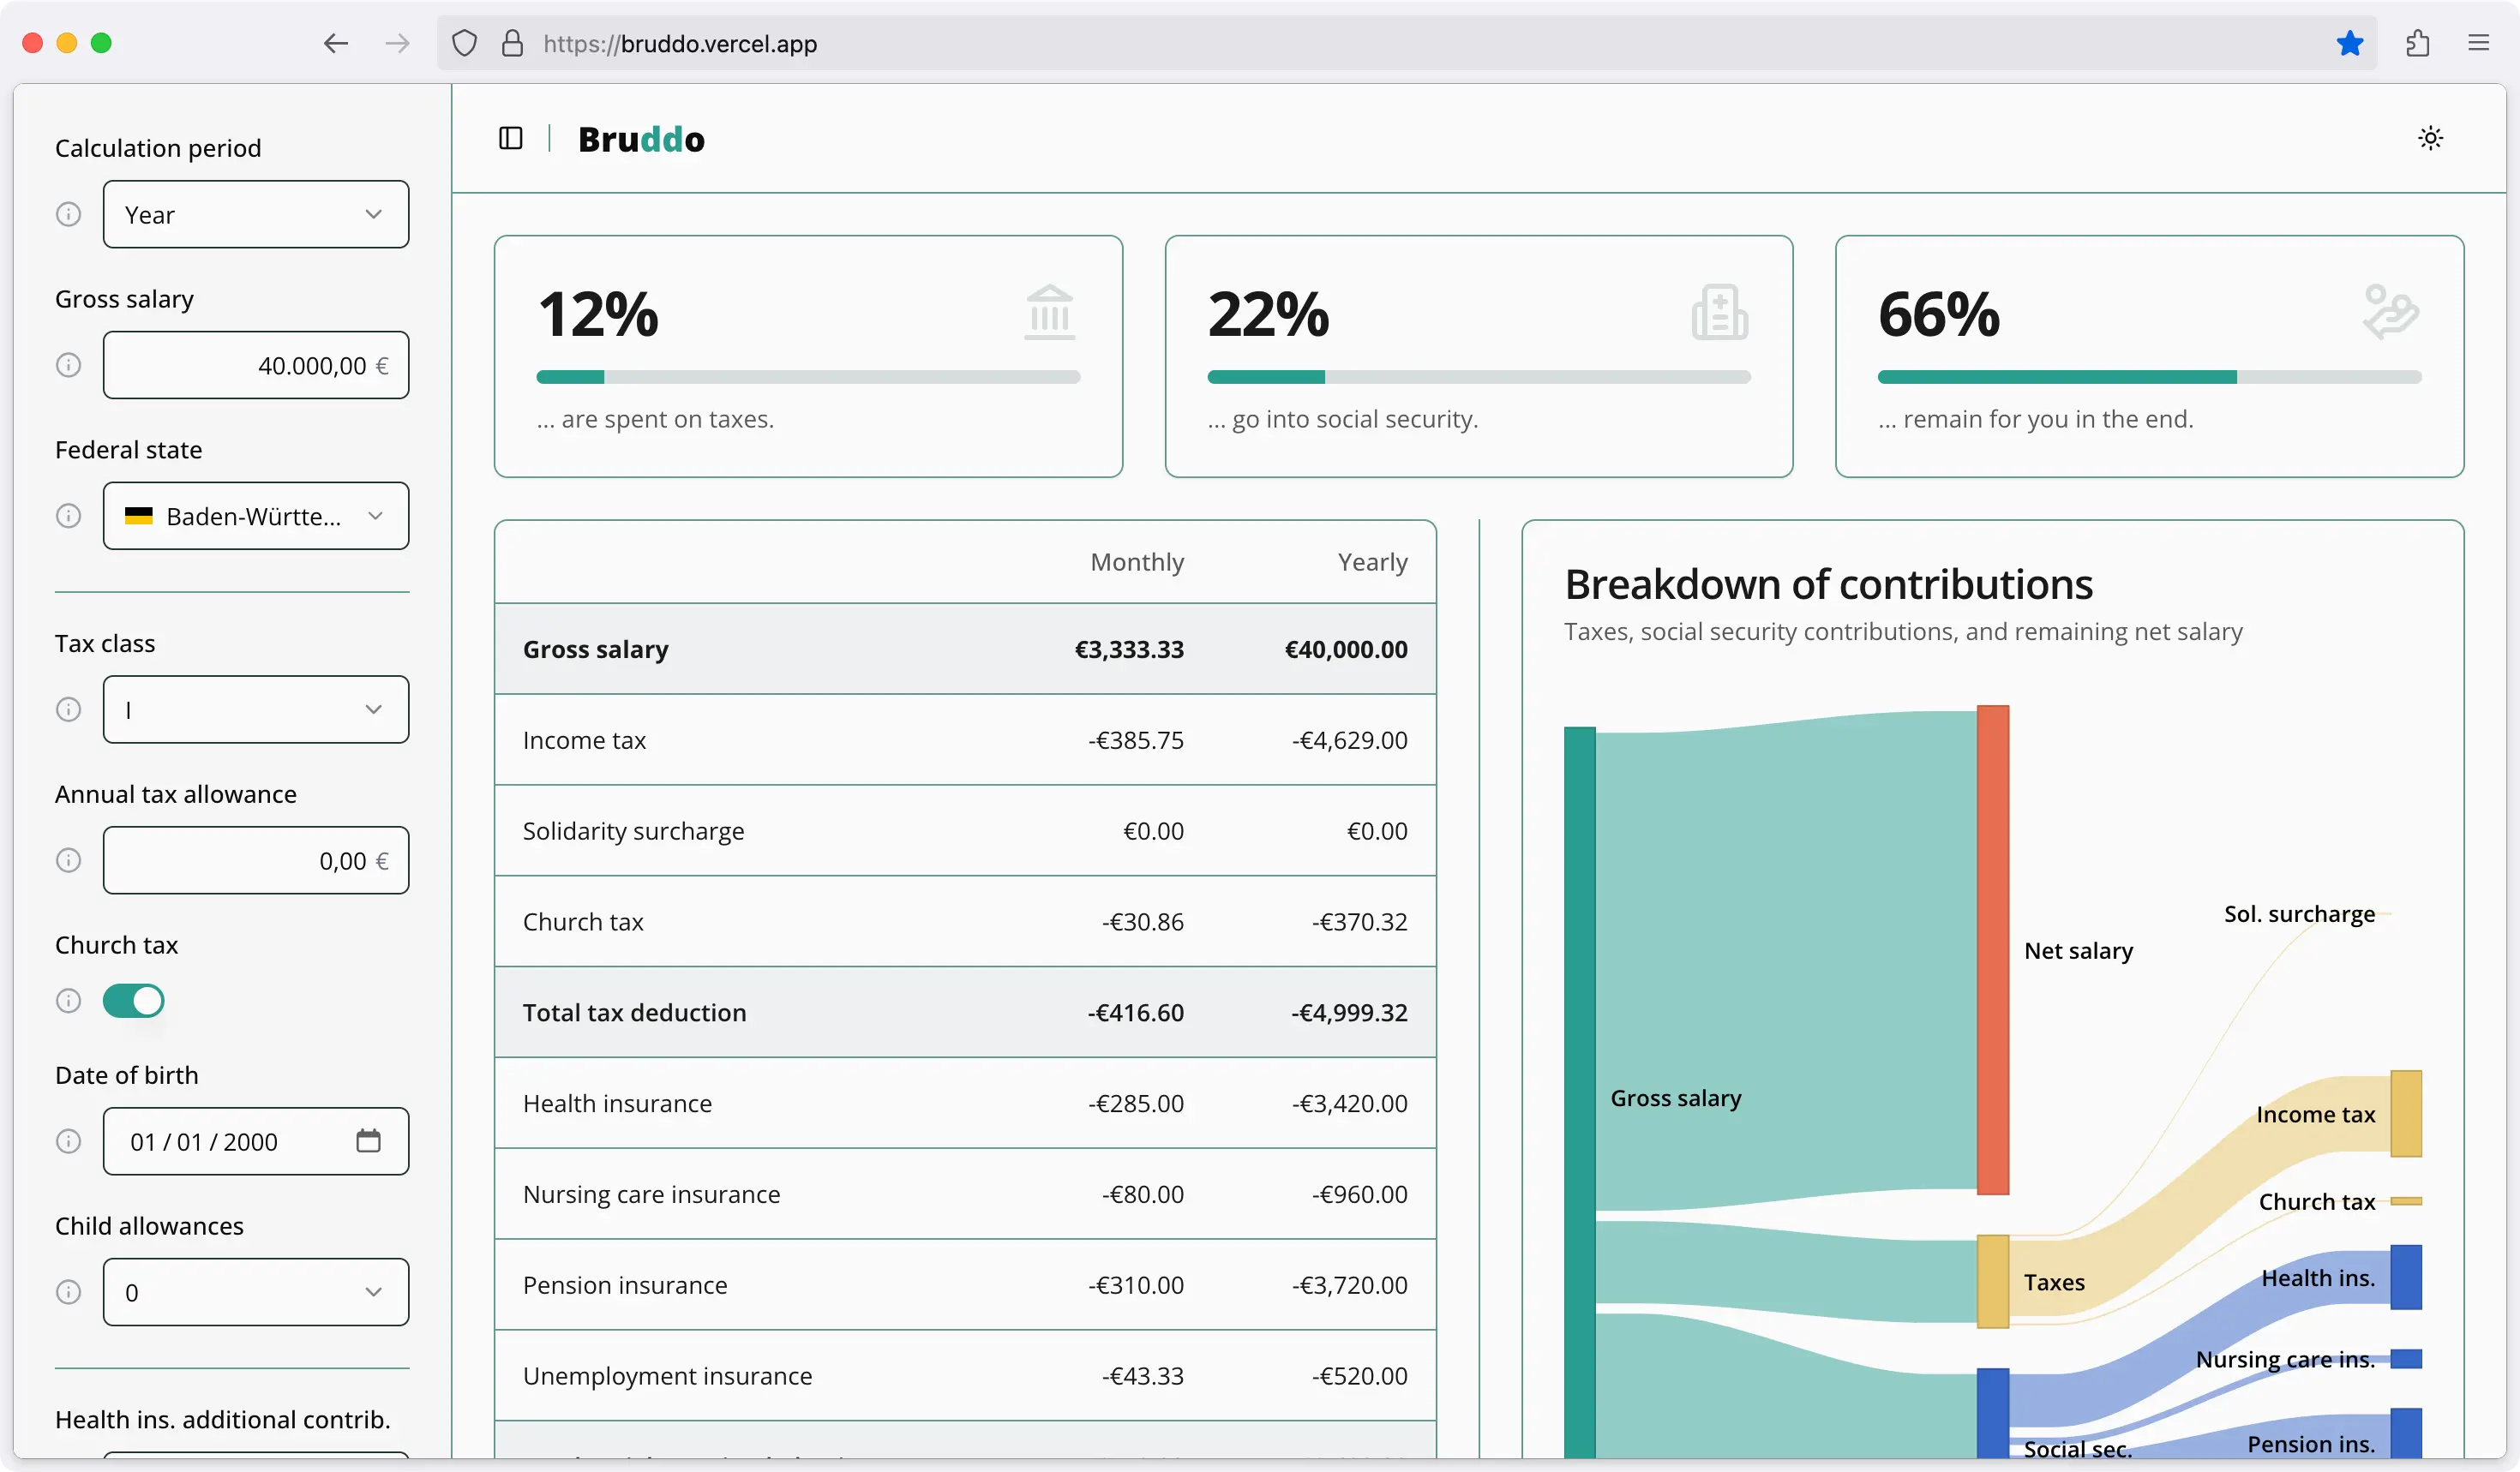Click the taxes percentage progress bar
The width and height of the screenshot is (2520, 1472).
pos(807,377)
